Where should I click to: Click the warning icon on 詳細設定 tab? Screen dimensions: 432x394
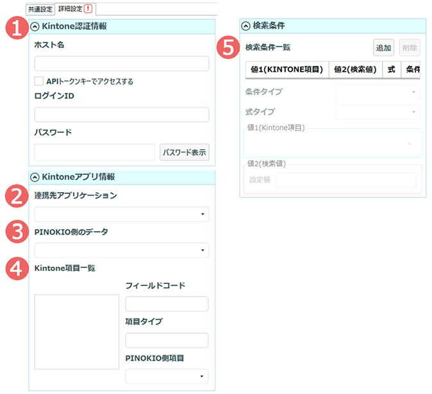(88, 9)
